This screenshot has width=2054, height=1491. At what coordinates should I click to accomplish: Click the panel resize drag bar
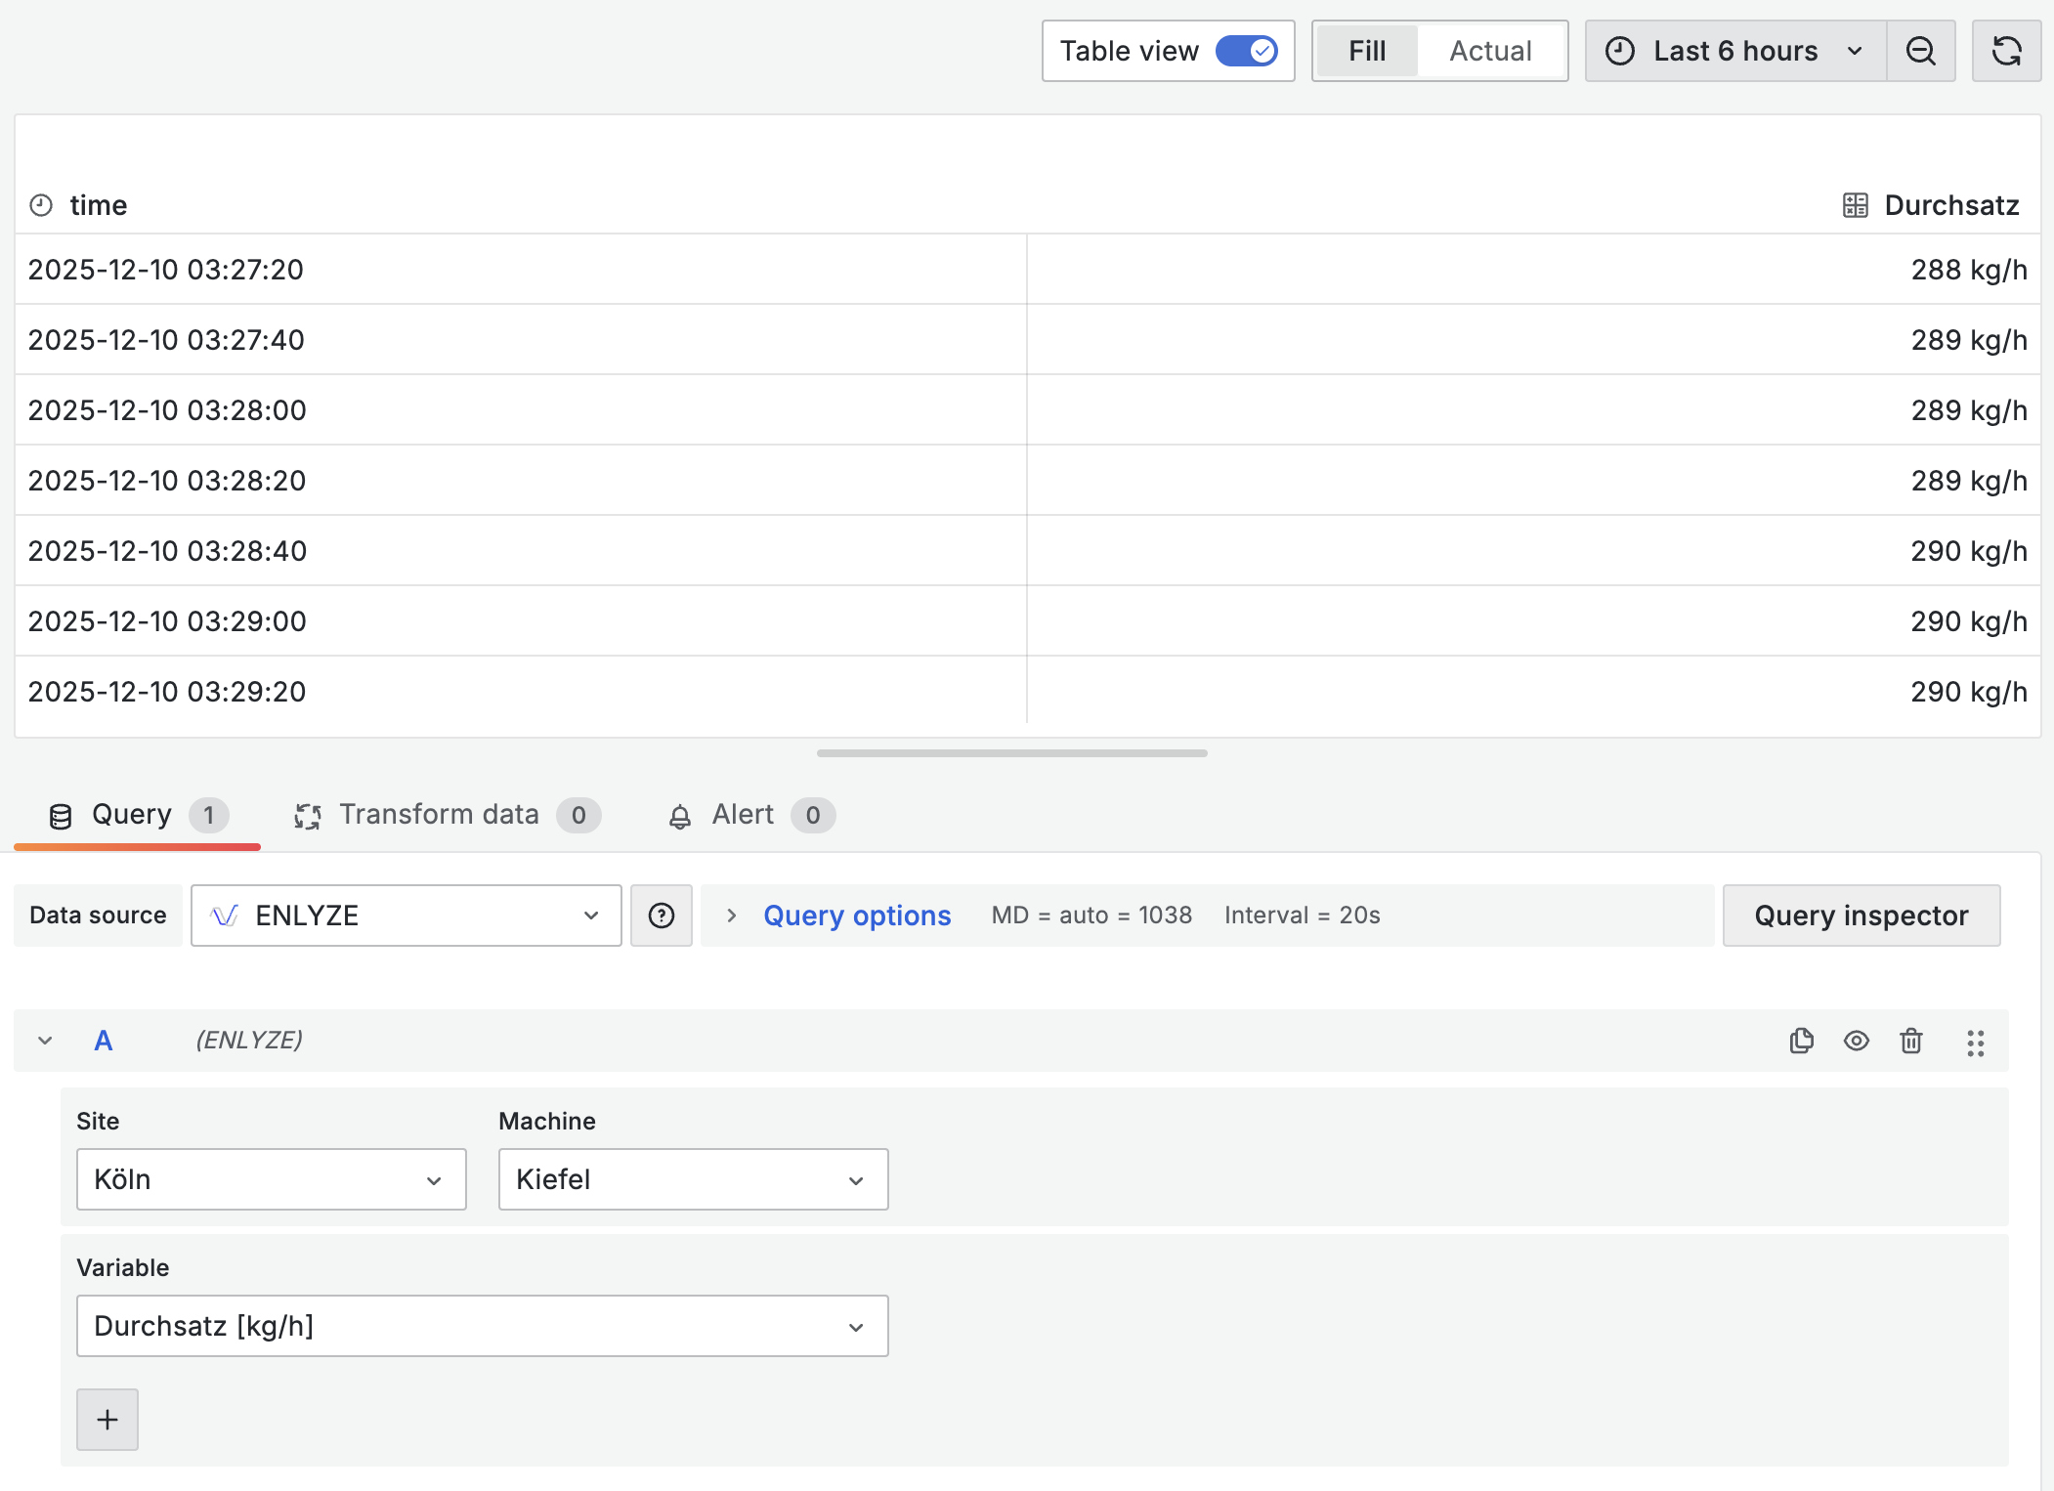(x=1011, y=753)
